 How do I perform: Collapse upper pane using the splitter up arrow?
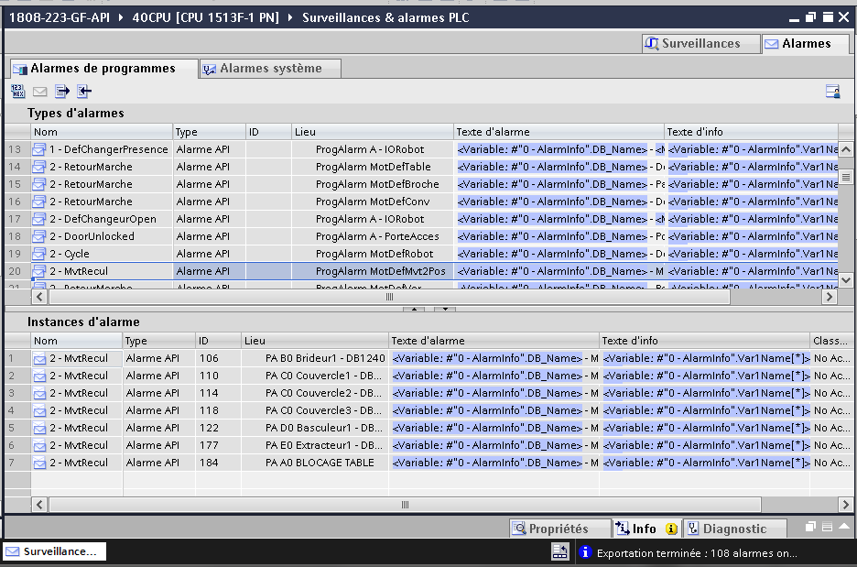413,310
